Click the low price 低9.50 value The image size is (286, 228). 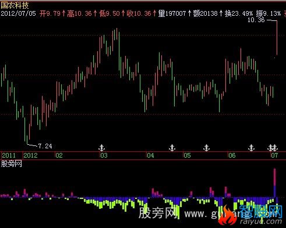pos(110,13)
